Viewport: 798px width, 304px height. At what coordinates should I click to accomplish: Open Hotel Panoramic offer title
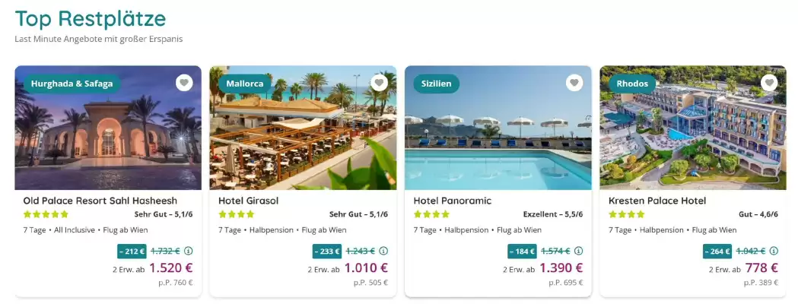tap(453, 201)
